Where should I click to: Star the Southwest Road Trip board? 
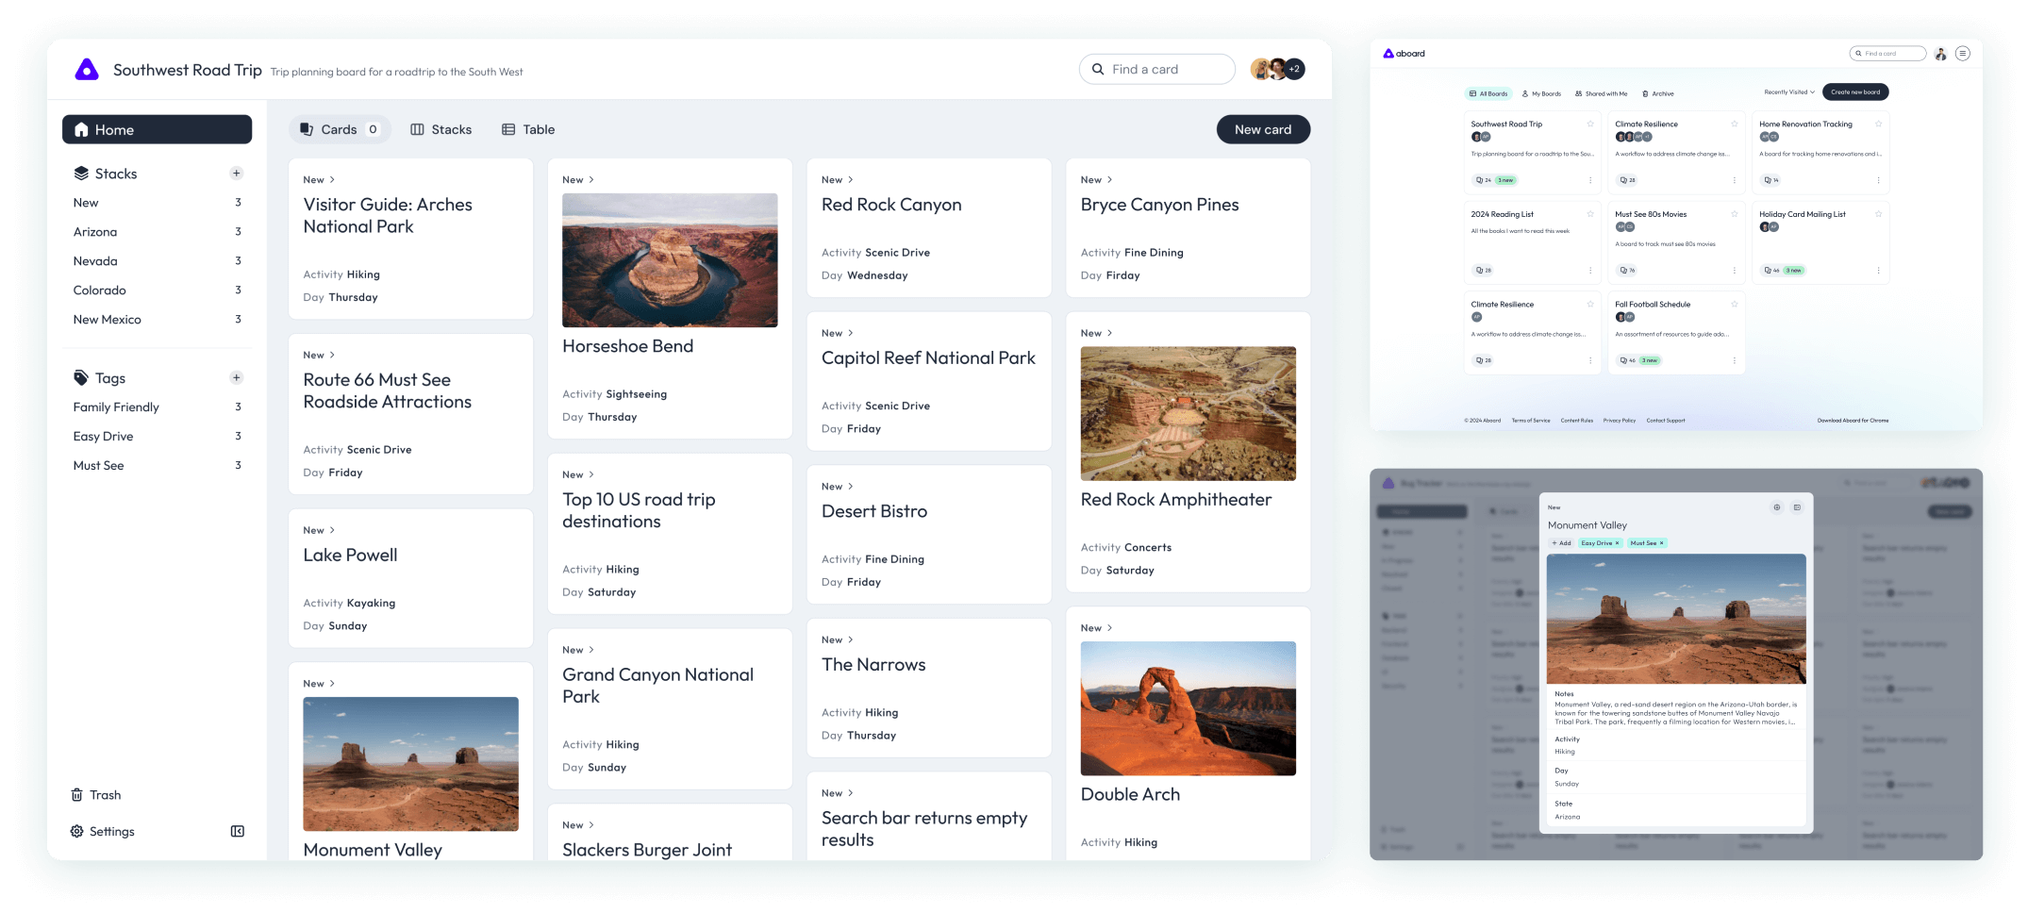1590,124
